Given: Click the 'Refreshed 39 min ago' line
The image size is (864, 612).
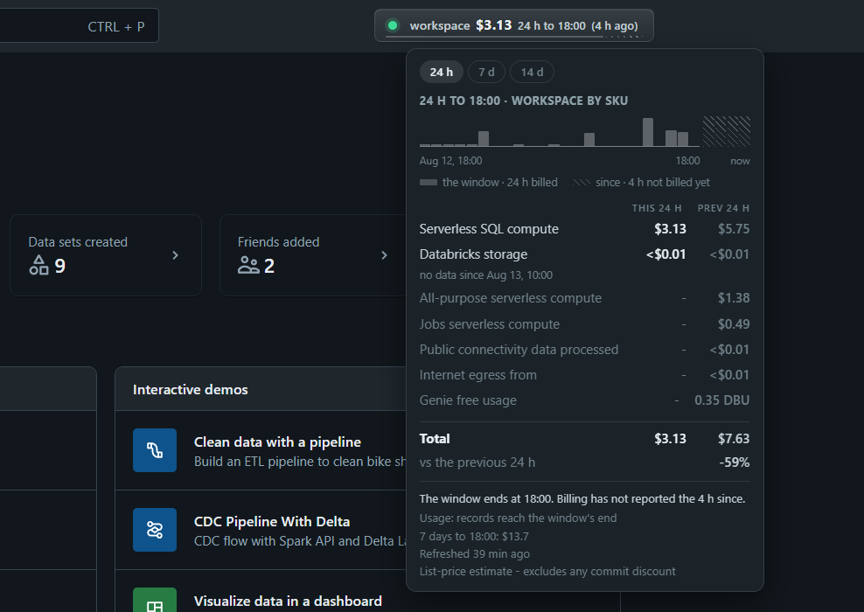Looking at the screenshot, I should 475,553.
